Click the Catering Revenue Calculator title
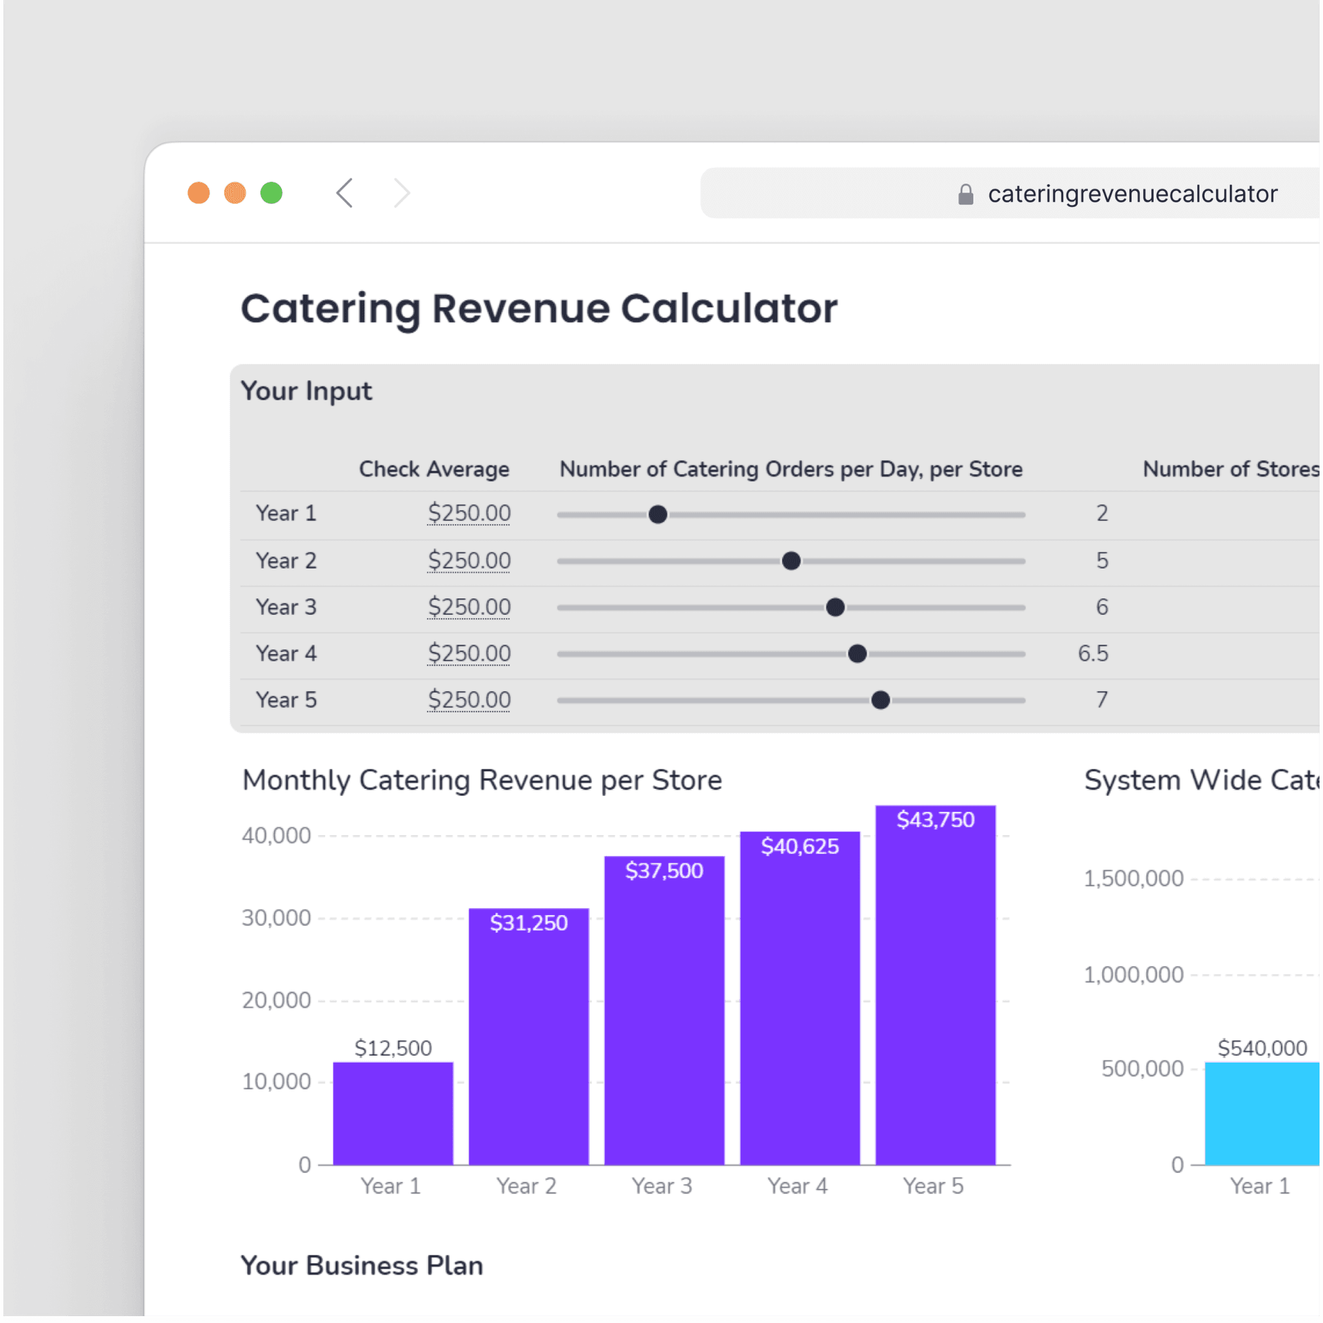Image resolution: width=1323 pixels, height=1323 pixels. pos(540,309)
